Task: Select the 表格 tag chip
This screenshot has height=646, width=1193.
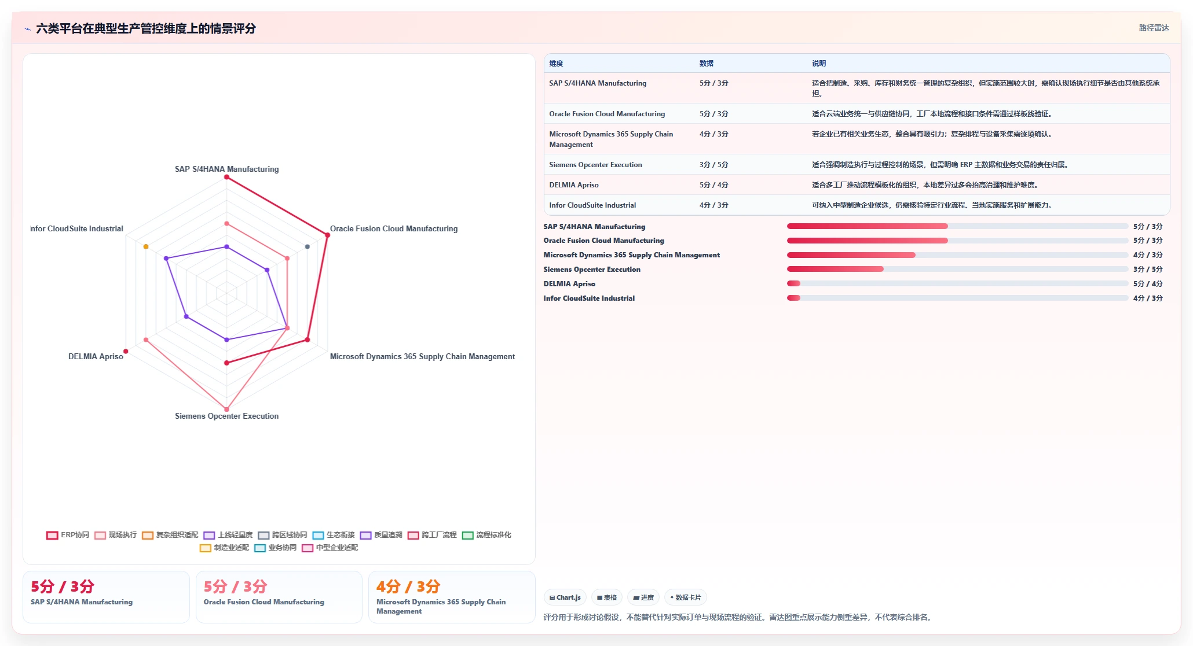Action: (x=607, y=597)
